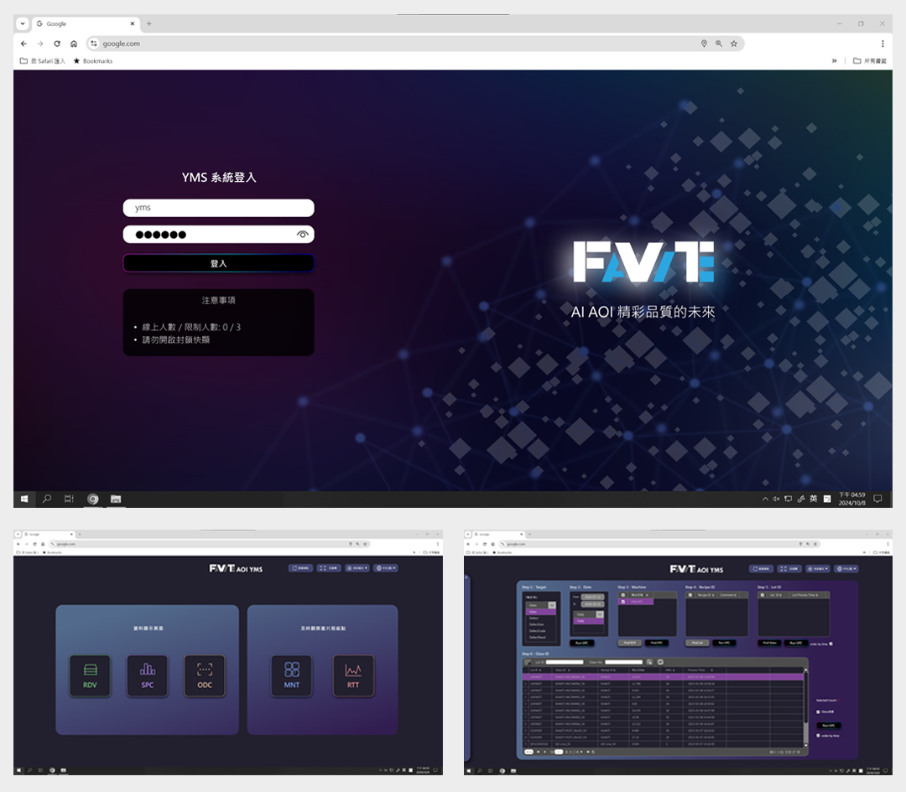Image resolution: width=906 pixels, height=792 pixels.
Task: Open the SPC chart module icon
Action: [x=148, y=675]
